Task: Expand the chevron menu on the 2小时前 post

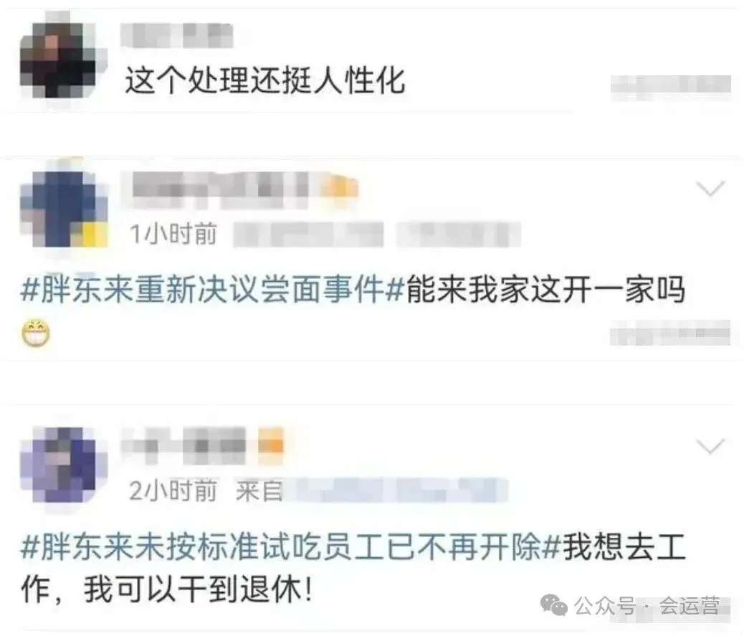Action: point(710,446)
